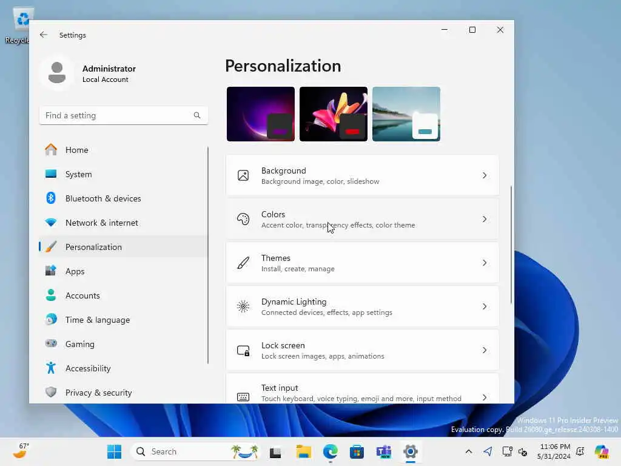The image size is (621, 466).
Task: Click the Colors palette icon
Action: [x=243, y=219]
